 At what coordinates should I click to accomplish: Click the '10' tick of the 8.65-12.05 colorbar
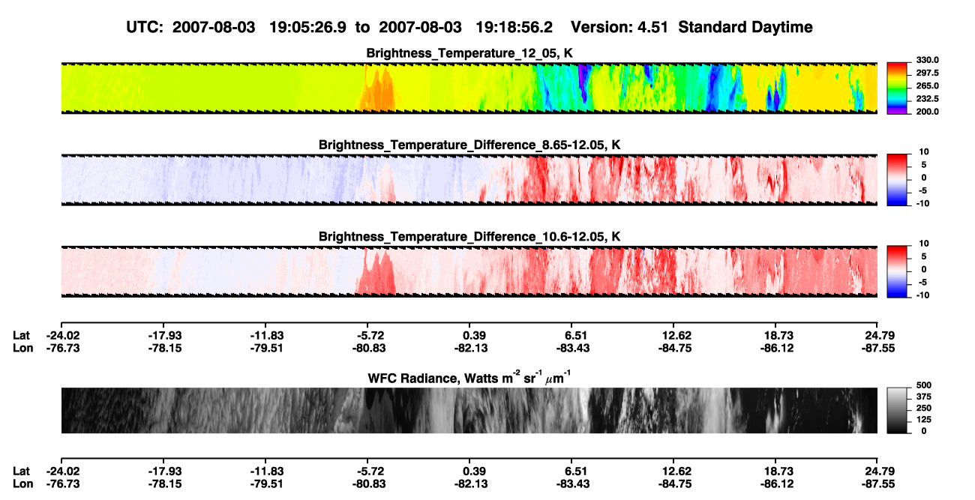point(923,151)
